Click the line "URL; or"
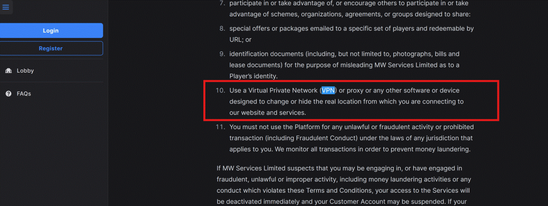Viewport: 548px width, 206px height. point(240,40)
